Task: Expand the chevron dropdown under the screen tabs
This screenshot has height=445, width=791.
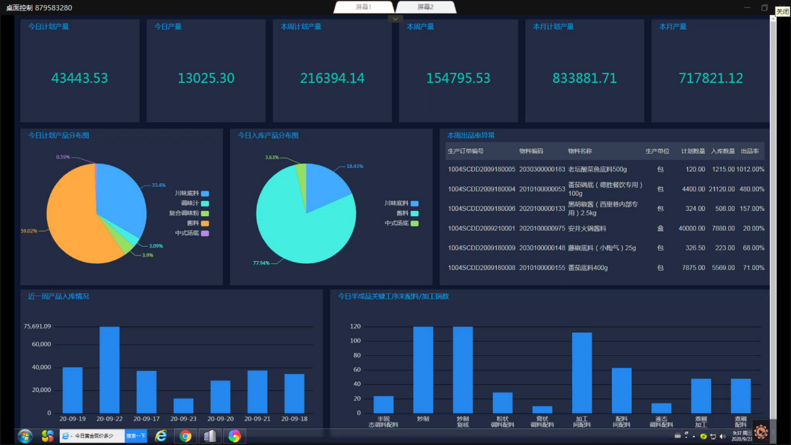Action: click(x=395, y=19)
